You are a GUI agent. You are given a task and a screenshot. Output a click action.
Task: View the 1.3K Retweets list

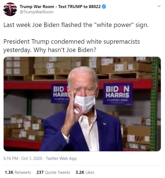18,172
